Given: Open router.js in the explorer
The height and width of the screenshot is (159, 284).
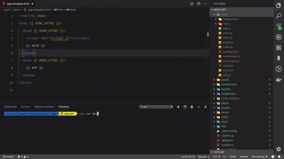Looking at the screenshot, I should click(241, 66).
